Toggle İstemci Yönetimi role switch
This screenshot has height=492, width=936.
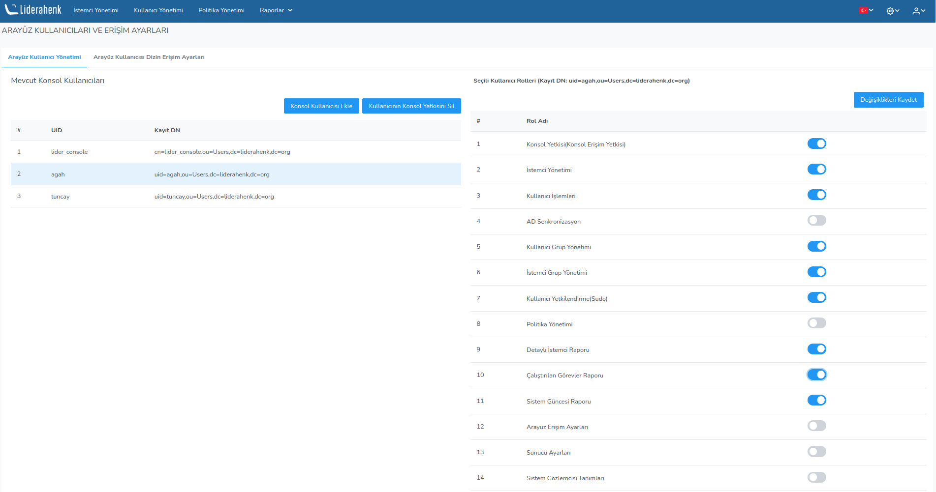click(817, 169)
